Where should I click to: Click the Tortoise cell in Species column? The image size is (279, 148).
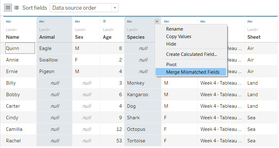(x=135, y=141)
